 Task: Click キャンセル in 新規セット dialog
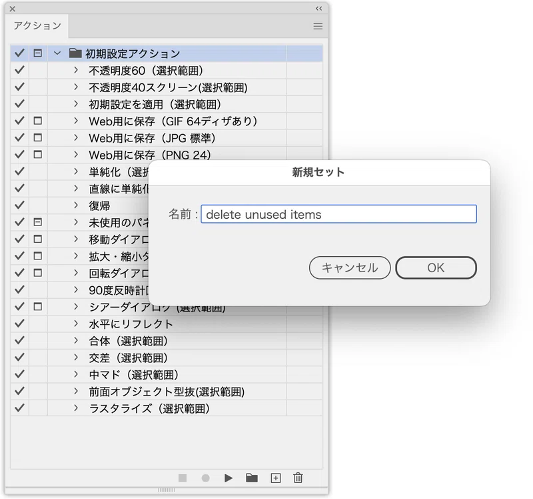tap(350, 268)
